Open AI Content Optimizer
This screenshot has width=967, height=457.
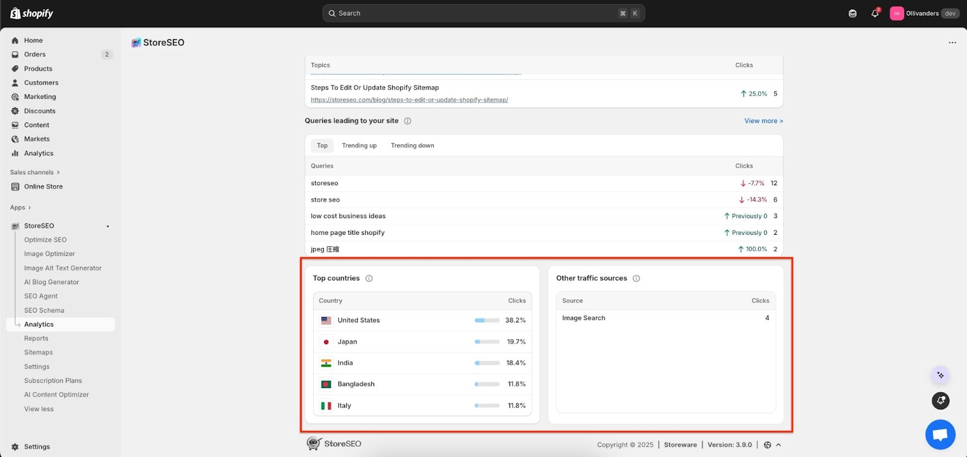(x=56, y=395)
